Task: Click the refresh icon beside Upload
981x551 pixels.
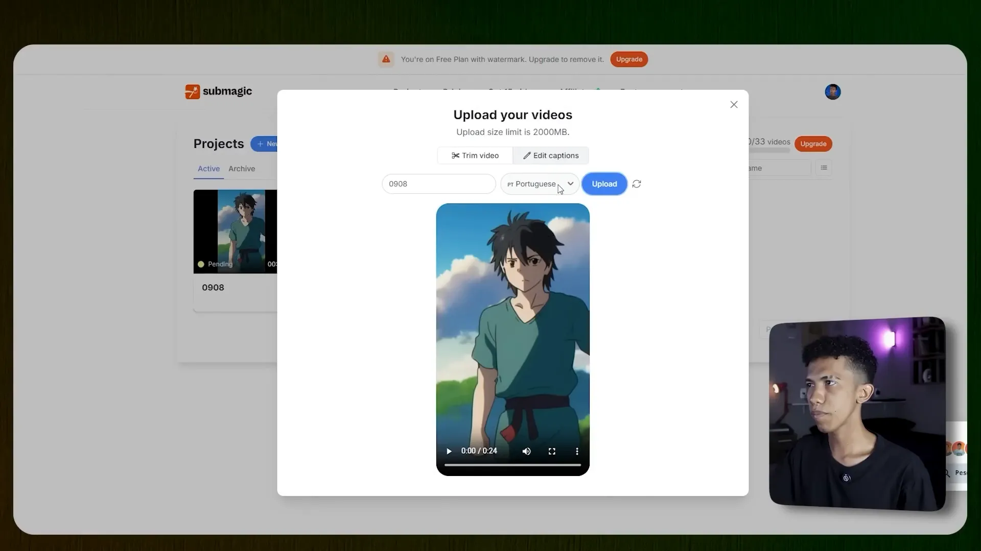Action: (x=637, y=184)
